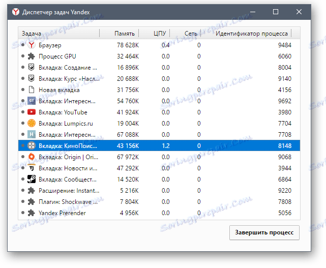The width and height of the screenshot is (326, 268).
Task: Click the YouTube tab icon
Action: pyautogui.click(x=32, y=112)
